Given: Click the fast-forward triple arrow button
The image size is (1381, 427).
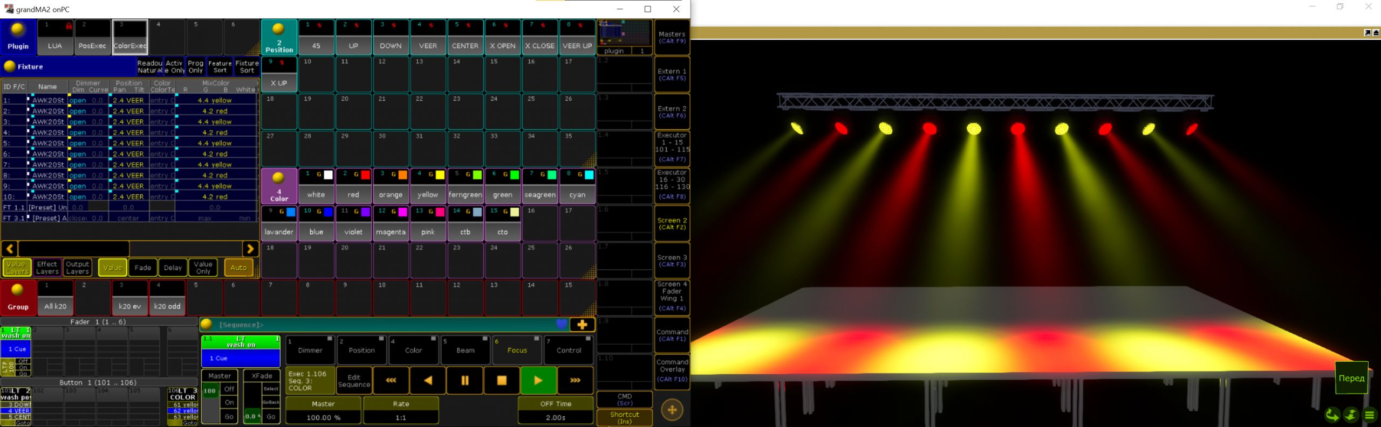Looking at the screenshot, I should pyautogui.click(x=575, y=380).
